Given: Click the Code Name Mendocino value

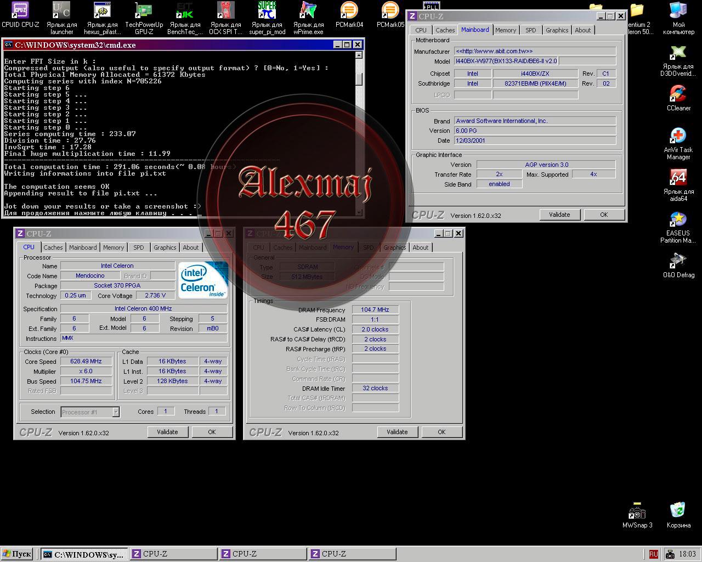Looking at the screenshot, I should (90, 276).
